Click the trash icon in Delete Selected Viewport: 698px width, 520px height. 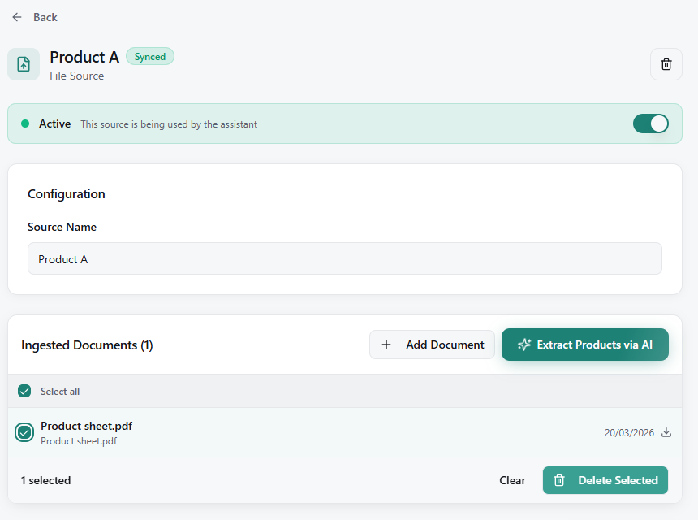559,480
